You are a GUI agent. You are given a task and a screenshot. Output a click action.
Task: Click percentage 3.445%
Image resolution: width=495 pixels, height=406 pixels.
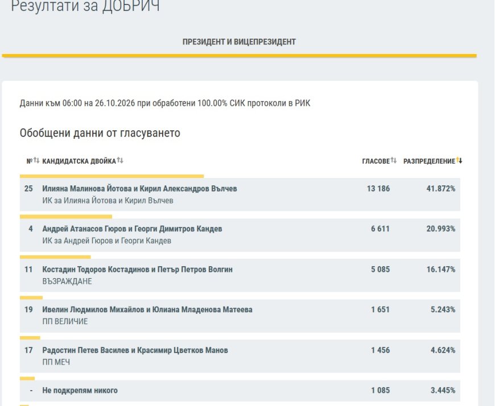[x=443, y=391]
